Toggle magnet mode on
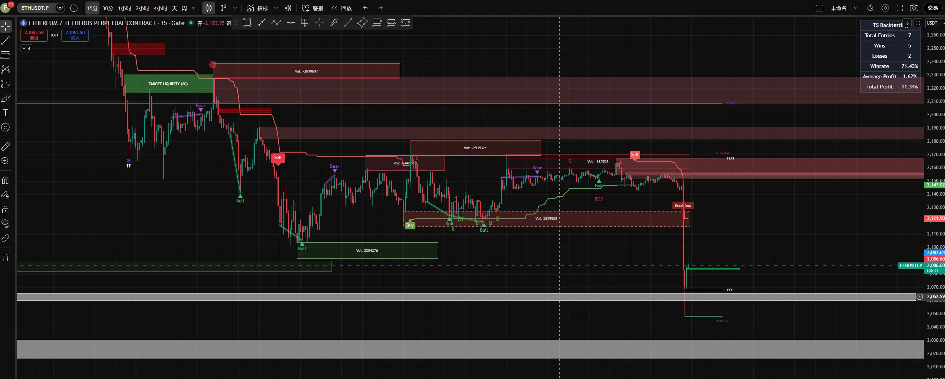This screenshot has width=945, height=379. pos(6,180)
